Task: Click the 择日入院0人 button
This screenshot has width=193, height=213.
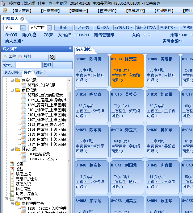Action: coord(146,28)
